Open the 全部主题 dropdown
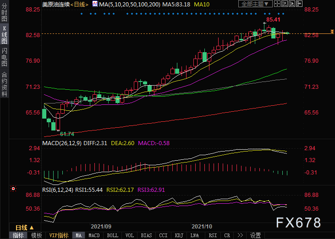This screenshot has width=335, height=239. coord(255,4)
